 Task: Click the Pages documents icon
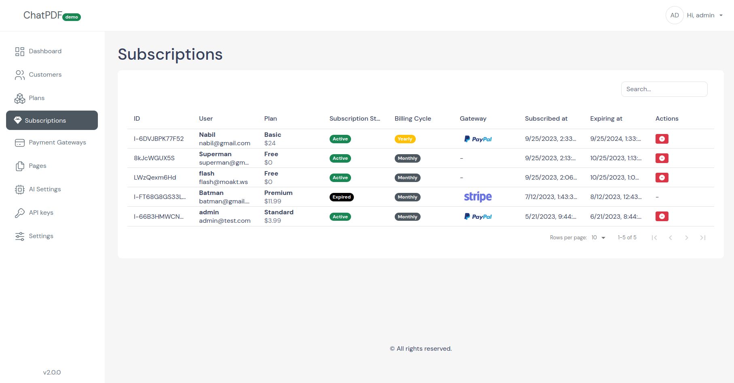[20, 166]
